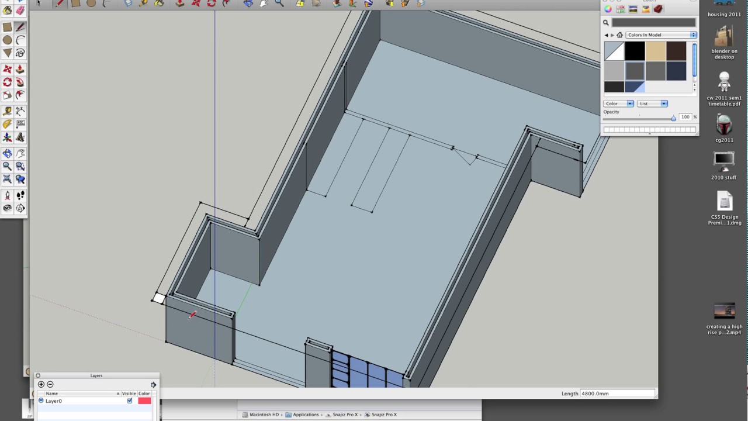Toggle Layer0 visibility checkbox
The width and height of the screenshot is (748, 421).
pyautogui.click(x=130, y=401)
